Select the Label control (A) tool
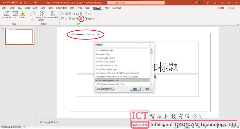The width and height of the screenshot is (240, 129). [x=62, y=14]
